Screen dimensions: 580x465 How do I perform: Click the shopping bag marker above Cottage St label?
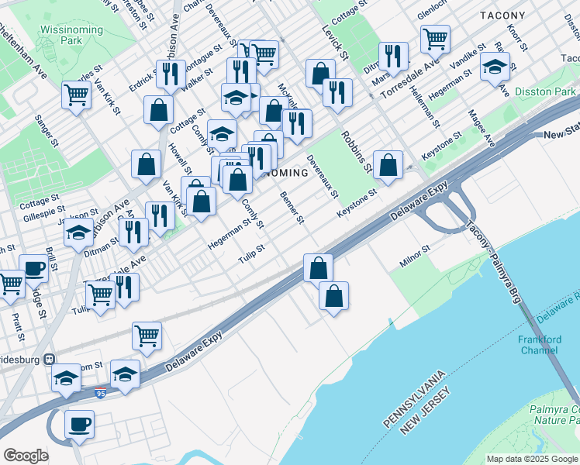coord(158,111)
